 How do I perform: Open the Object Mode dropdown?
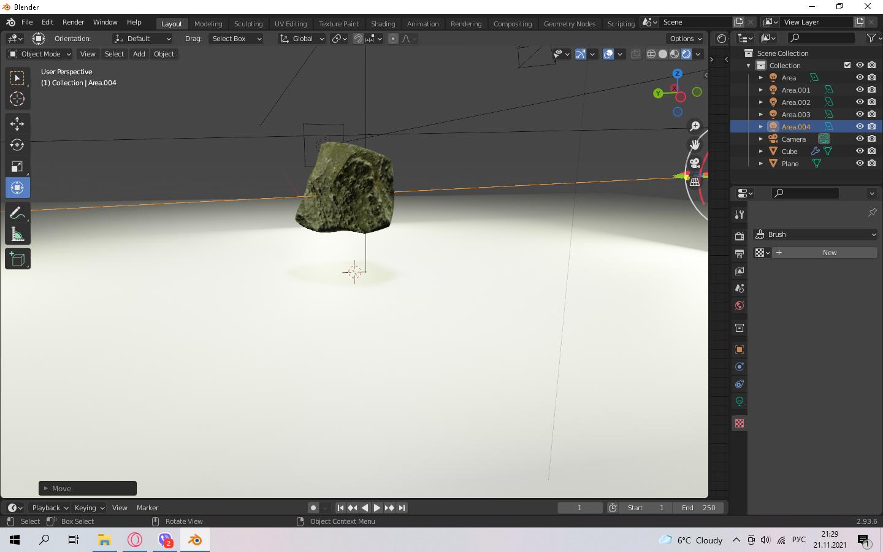tap(40, 54)
